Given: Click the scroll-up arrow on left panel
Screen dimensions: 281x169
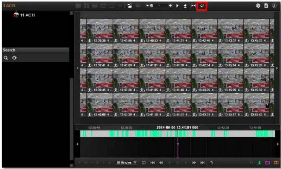Looking at the screenshot, I should click(x=71, y=13).
